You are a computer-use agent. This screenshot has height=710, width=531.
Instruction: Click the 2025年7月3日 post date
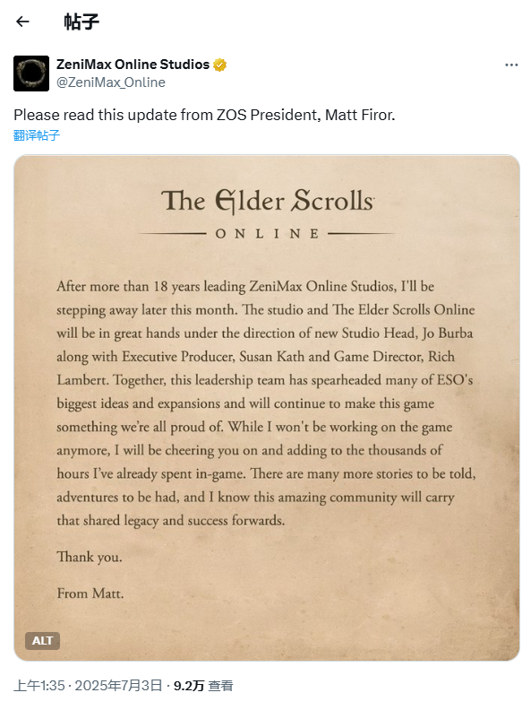pos(118,685)
